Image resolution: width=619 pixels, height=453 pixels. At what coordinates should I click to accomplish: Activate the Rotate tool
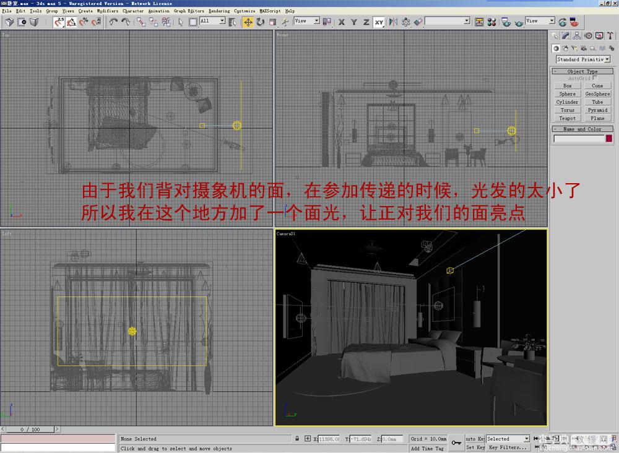coord(260,22)
